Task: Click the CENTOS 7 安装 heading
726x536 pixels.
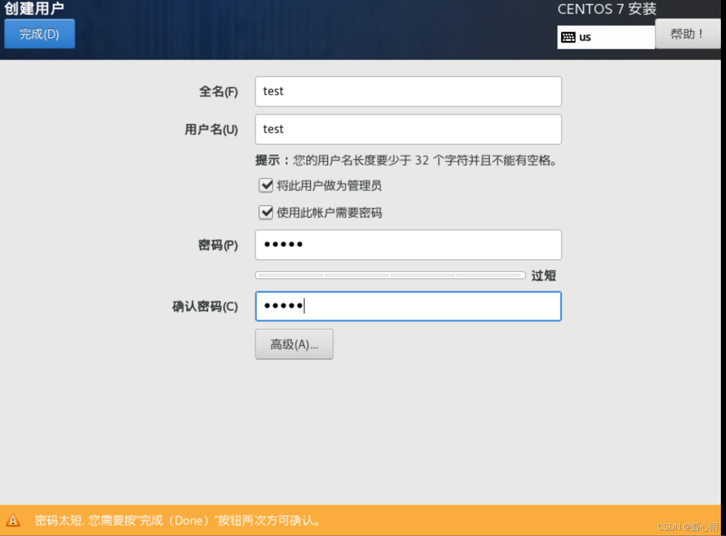Action: 607,9
